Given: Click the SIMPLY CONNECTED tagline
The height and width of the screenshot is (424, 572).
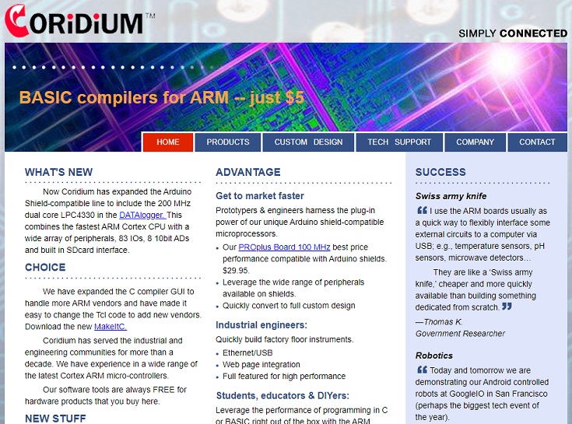Looking at the screenshot, I should pos(512,33).
